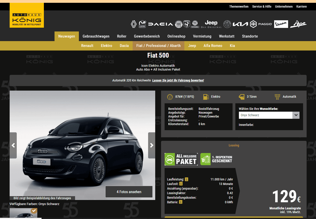This screenshot has width=316, height=219.
Task: Click the Leasing section heading
Action: point(234,145)
